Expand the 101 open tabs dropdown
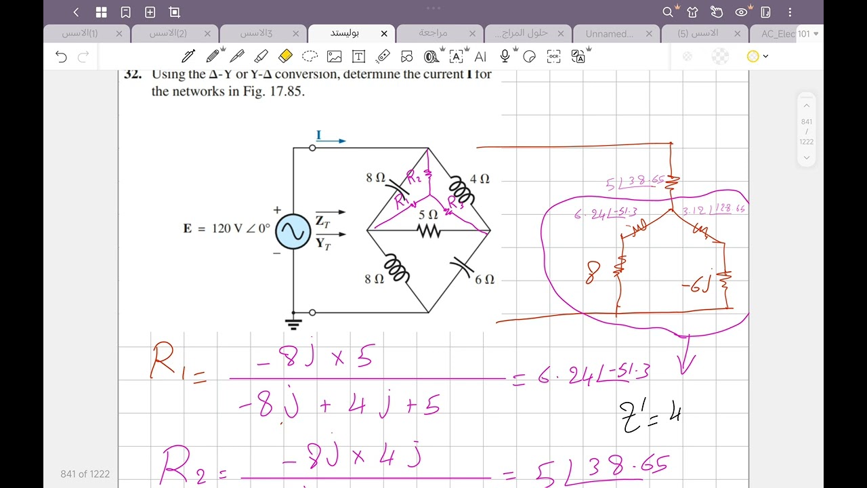 (808, 33)
